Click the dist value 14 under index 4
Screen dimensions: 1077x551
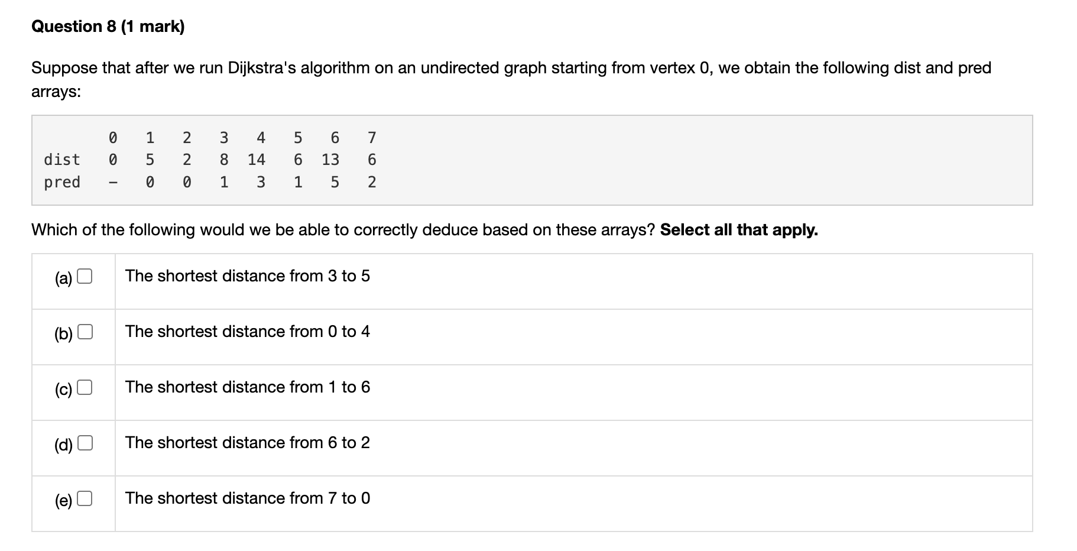[x=257, y=159]
